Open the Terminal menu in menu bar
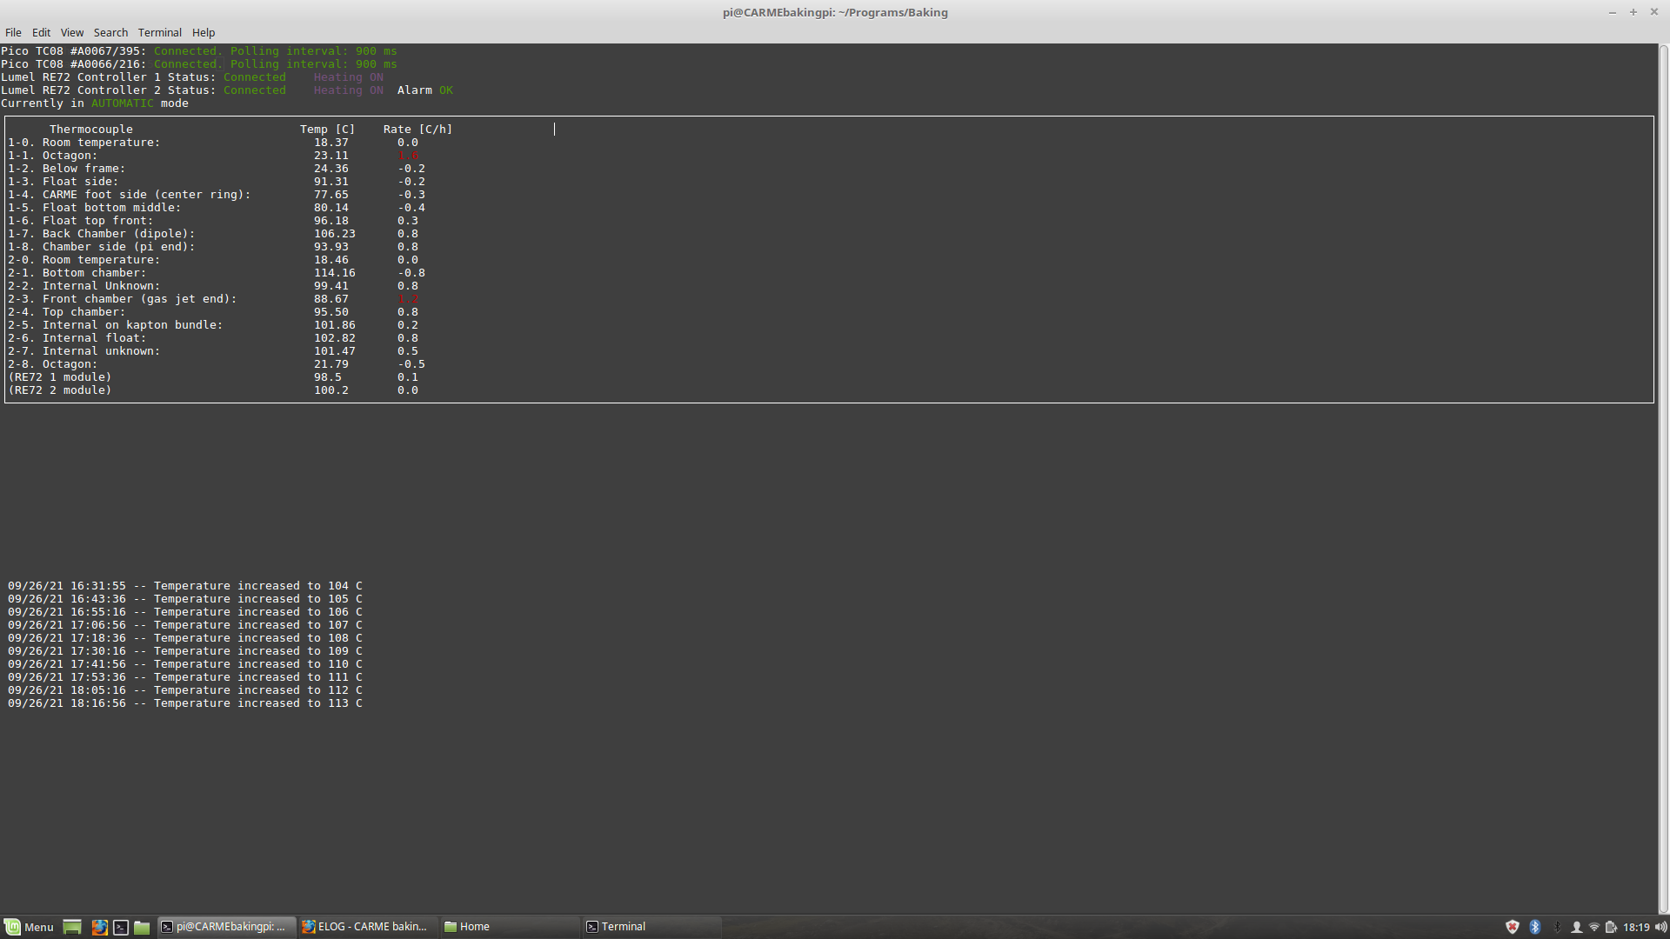This screenshot has height=939, width=1670. 159,32
